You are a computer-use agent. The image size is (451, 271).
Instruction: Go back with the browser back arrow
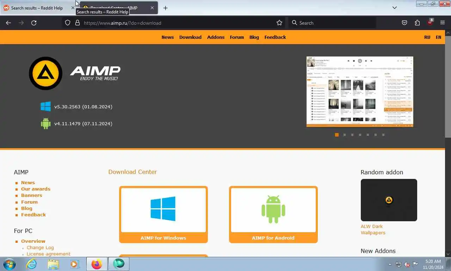click(8, 23)
